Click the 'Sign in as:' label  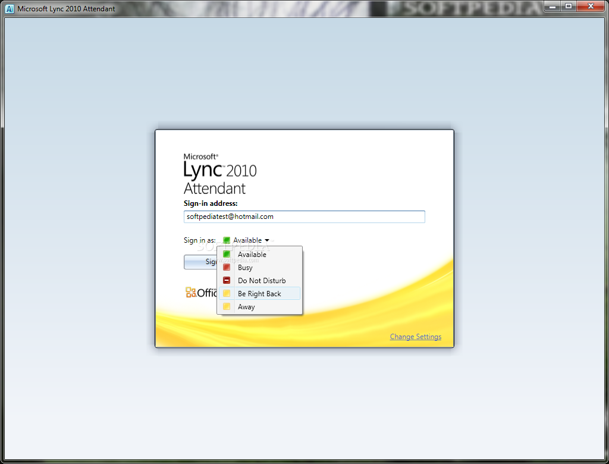[200, 240]
